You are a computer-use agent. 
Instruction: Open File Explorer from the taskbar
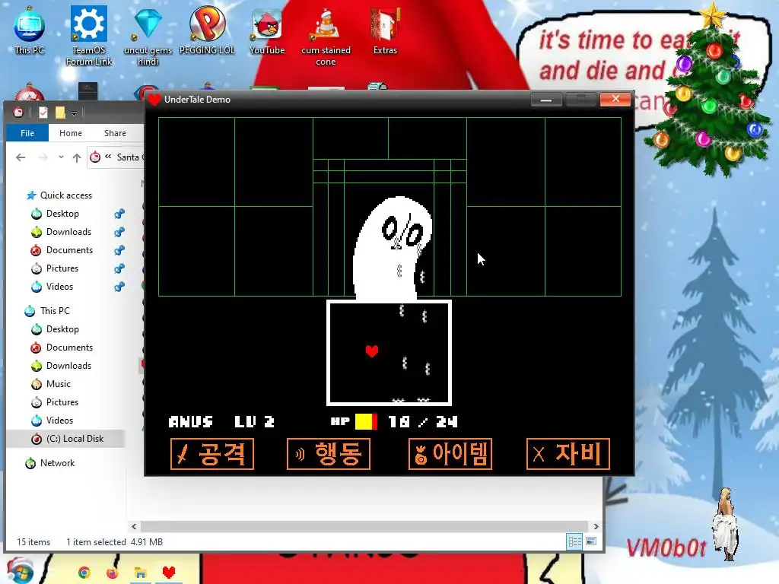(140, 573)
